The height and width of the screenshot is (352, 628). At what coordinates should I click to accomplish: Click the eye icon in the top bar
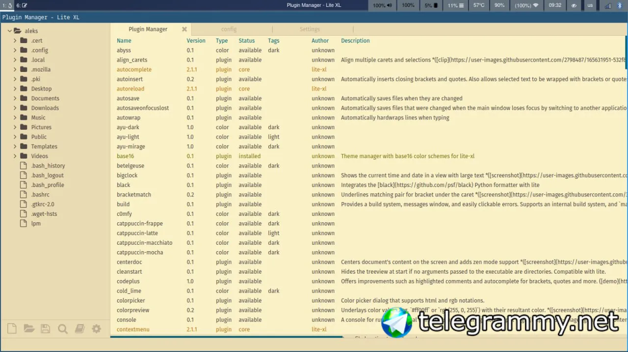tap(574, 5)
